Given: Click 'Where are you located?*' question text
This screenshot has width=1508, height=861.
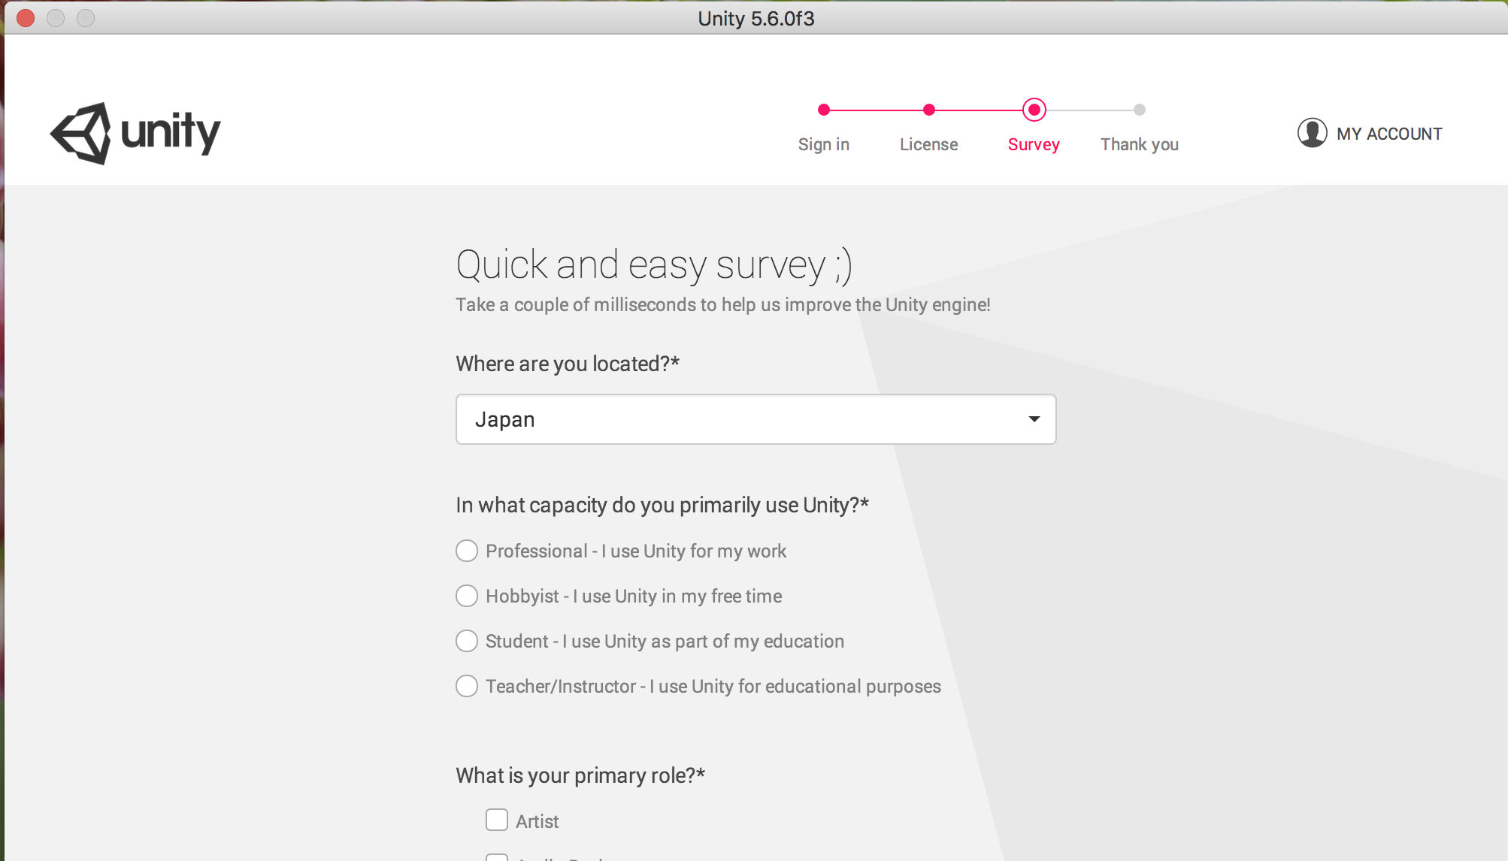Looking at the screenshot, I should [568, 364].
